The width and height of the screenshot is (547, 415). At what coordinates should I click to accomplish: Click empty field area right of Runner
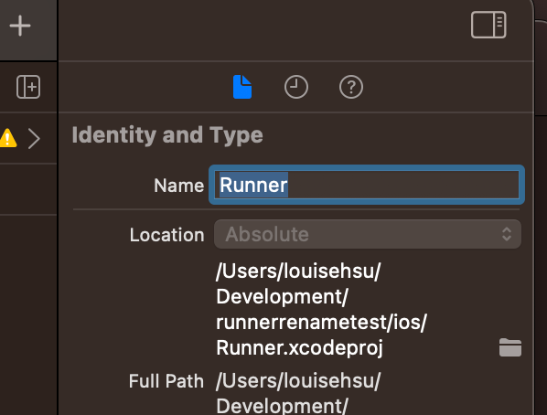tap(402, 185)
